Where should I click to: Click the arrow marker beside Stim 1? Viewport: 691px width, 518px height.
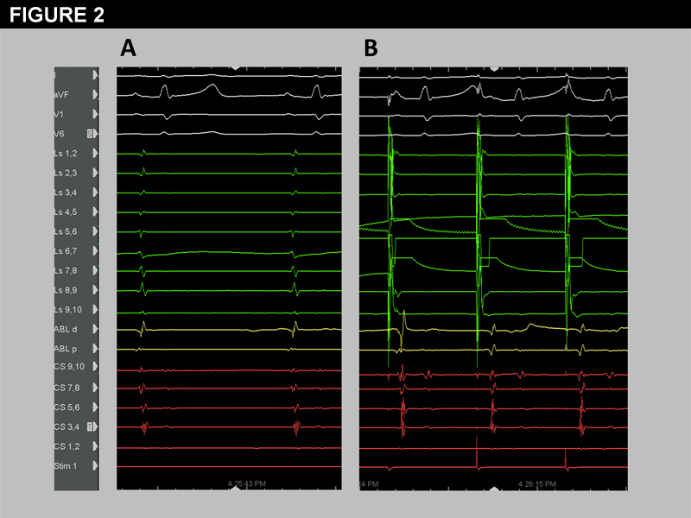click(96, 466)
